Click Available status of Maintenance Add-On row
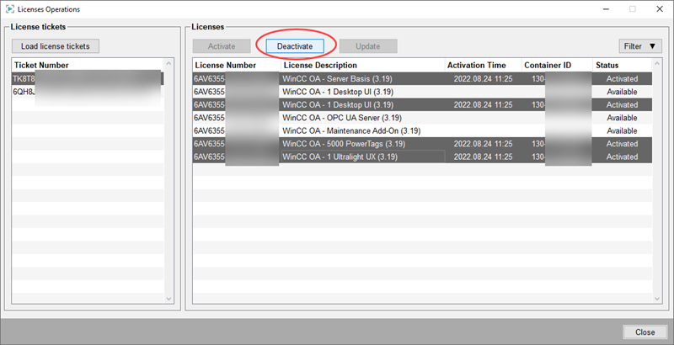This screenshot has height=345, width=674. (622, 130)
